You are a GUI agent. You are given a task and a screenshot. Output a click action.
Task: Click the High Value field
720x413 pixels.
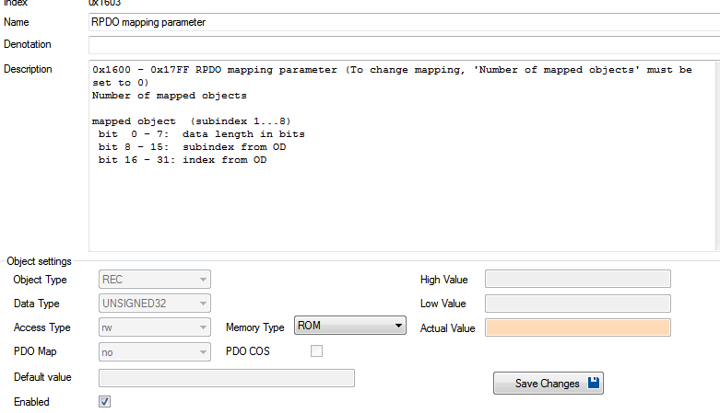(x=578, y=279)
